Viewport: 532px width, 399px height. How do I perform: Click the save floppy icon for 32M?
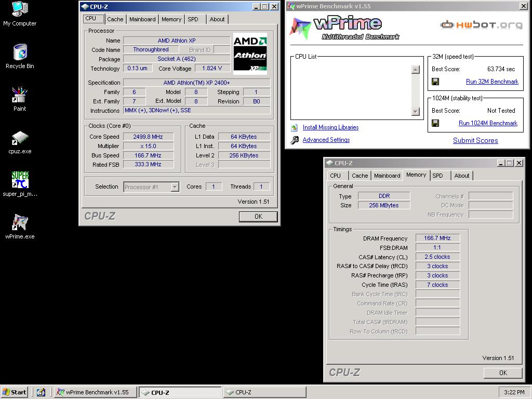(435, 82)
